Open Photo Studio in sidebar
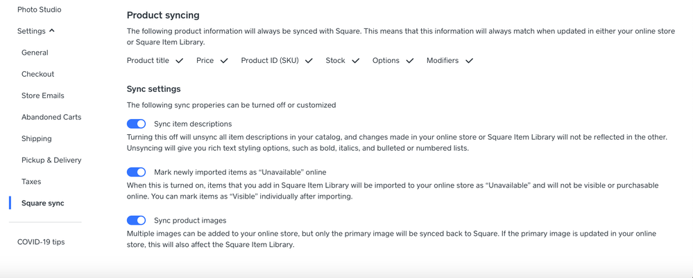 [x=39, y=10]
